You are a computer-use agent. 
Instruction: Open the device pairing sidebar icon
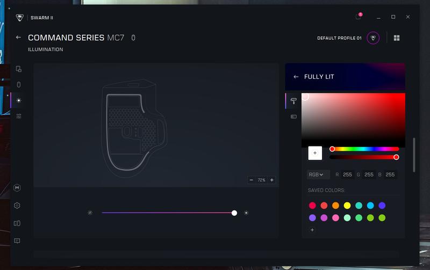coord(17,223)
